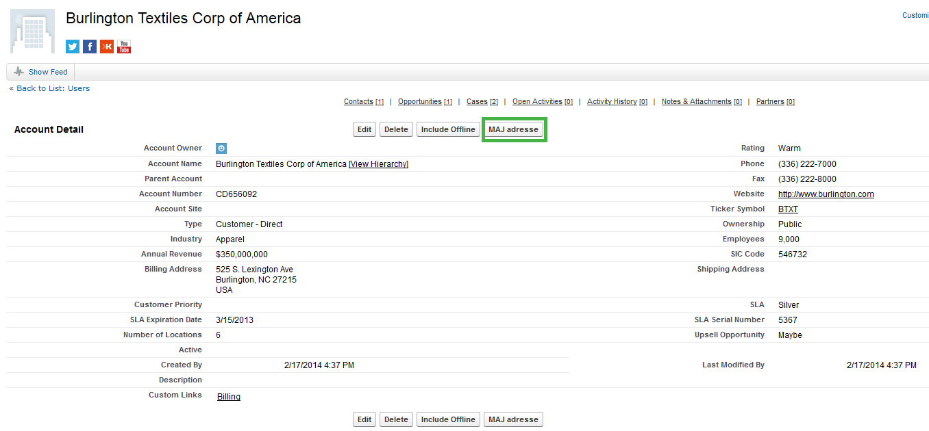Open the account's Twitter icon

pos(73,47)
